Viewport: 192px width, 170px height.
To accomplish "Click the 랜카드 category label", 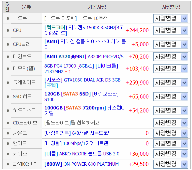I will click(20, 143).
